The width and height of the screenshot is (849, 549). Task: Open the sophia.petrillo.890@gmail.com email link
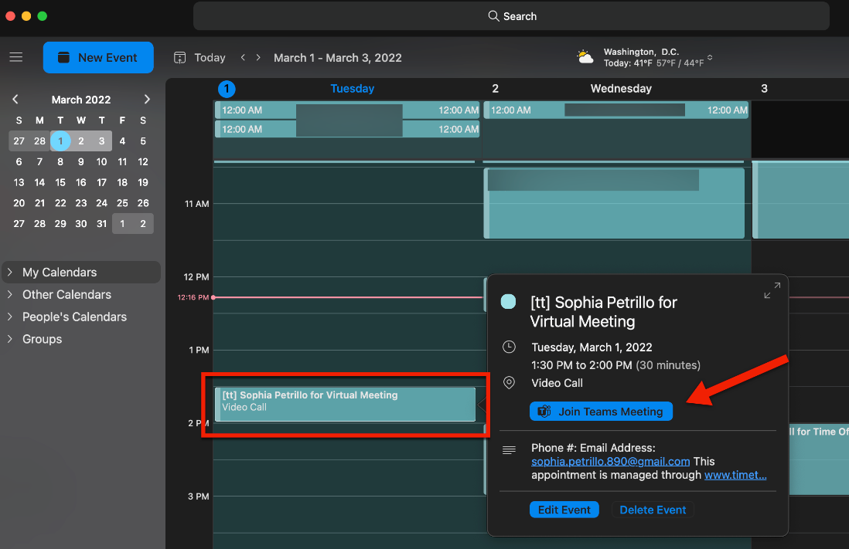click(610, 461)
